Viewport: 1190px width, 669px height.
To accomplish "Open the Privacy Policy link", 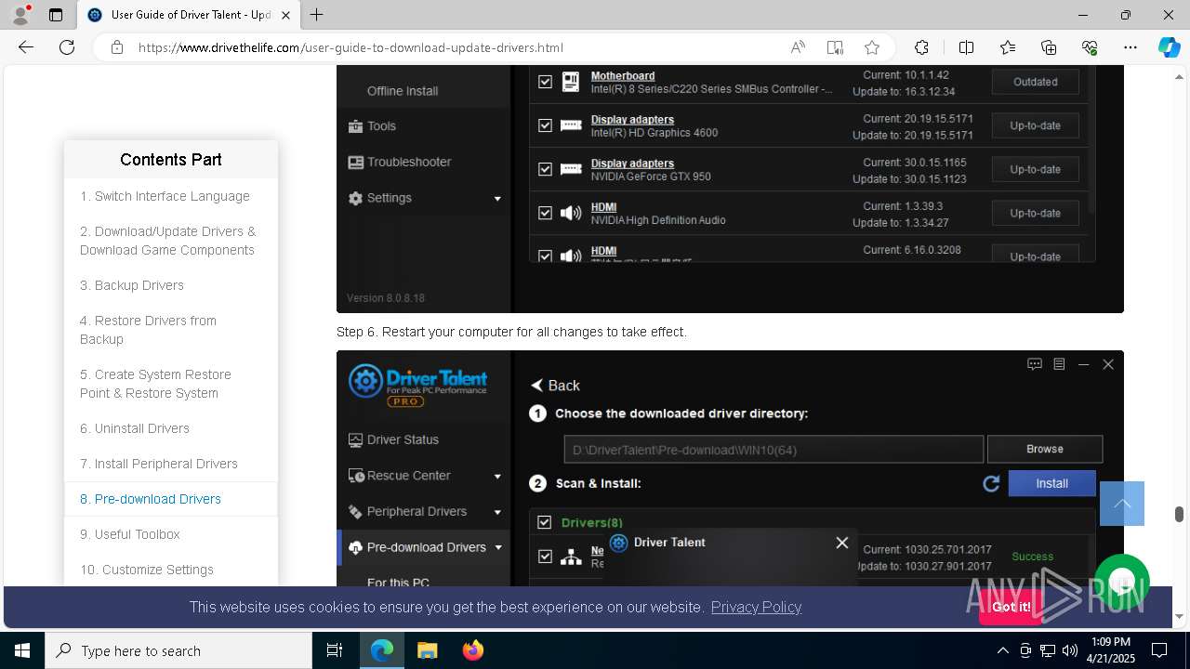I will pyautogui.click(x=756, y=607).
